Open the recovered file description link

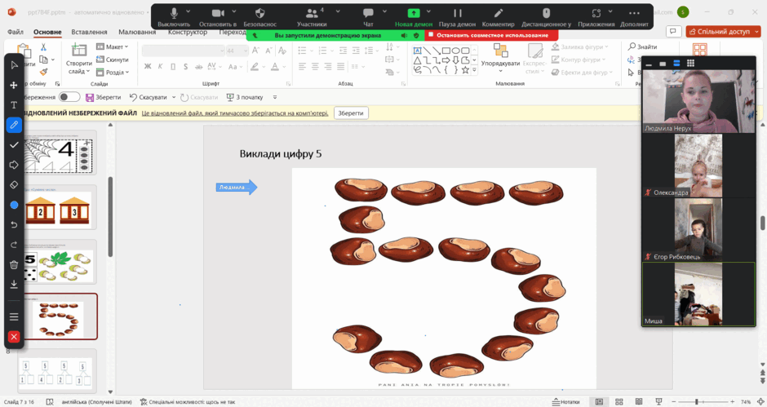click(235, 113)
